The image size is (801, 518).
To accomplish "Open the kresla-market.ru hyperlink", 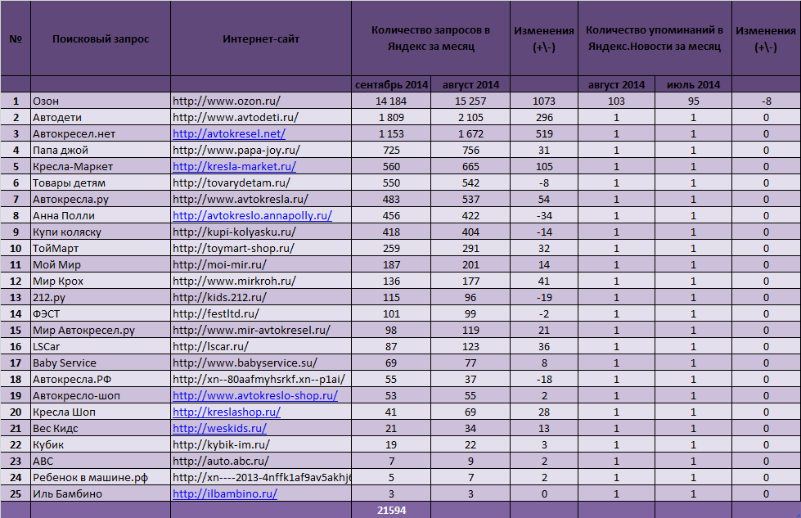I will click(x=234, y=167).
